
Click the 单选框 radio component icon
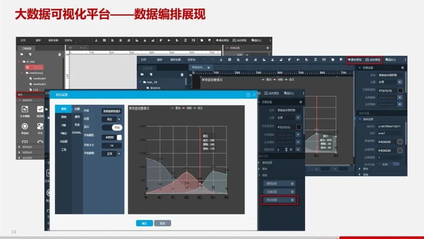[25, 126]
